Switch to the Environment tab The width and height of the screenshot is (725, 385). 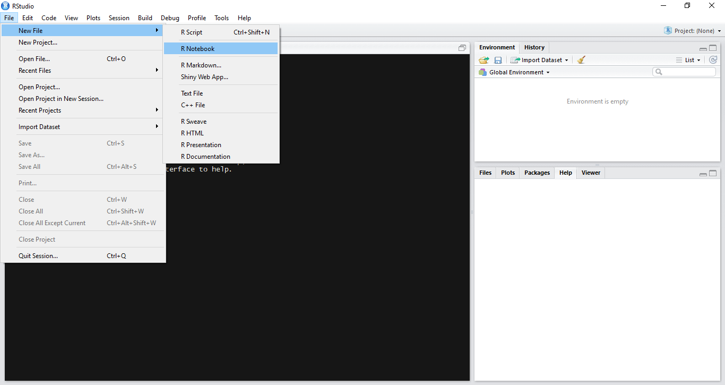[x=497, y=47]
